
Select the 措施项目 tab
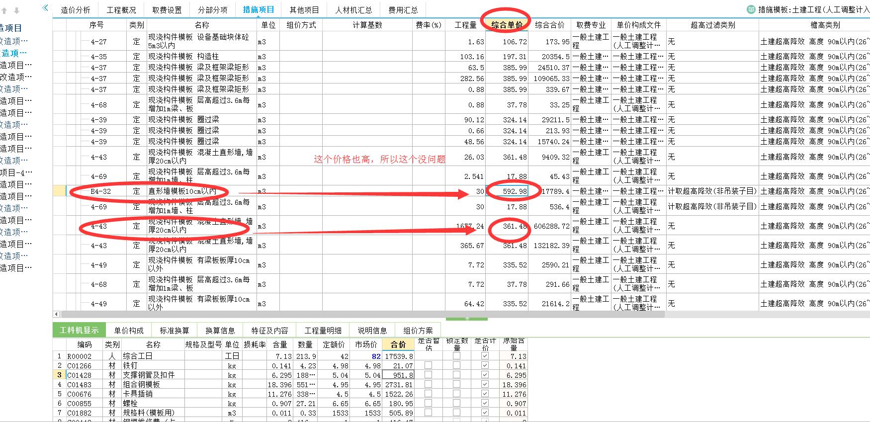(x=259, y=10)
